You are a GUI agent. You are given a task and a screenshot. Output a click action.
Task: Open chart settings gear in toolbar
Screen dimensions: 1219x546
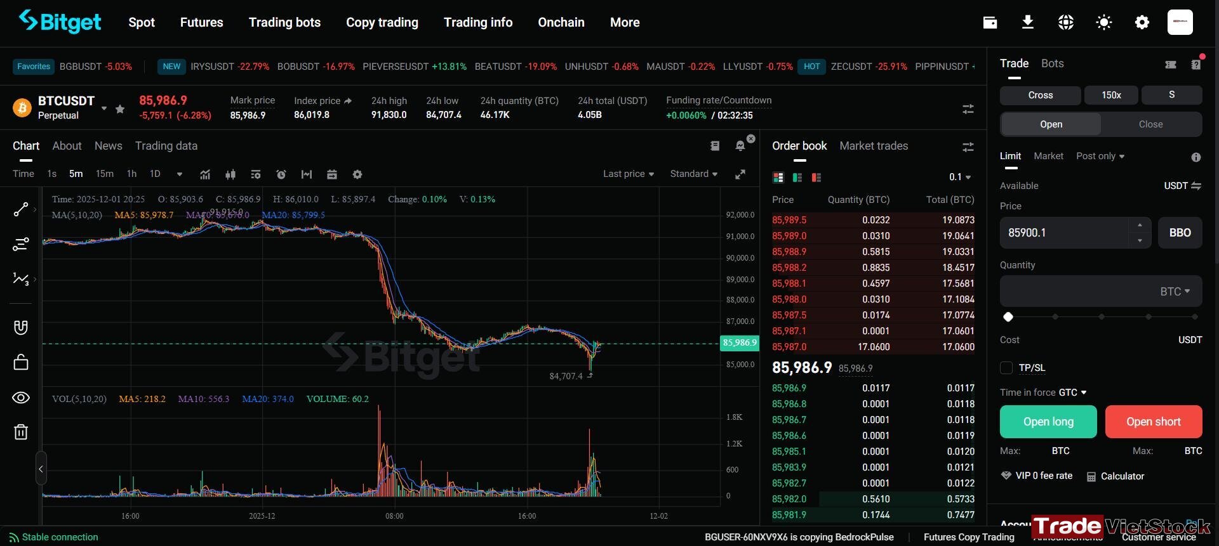(x=357, y=174)
